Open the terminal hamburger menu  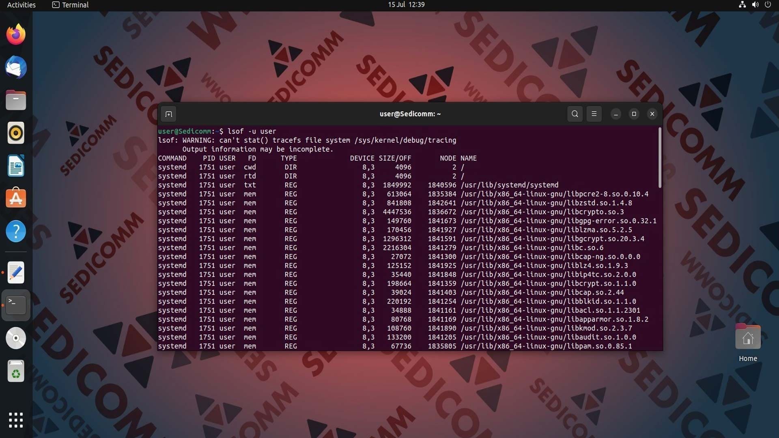click(594, 114)
